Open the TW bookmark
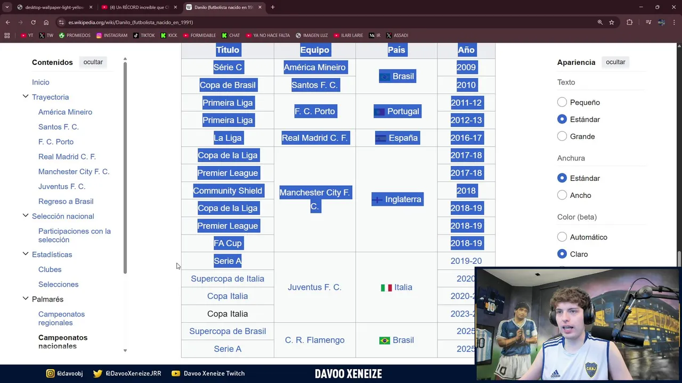Screen dimensions: 682x383 pyautogui.click(x=46, y=36)
